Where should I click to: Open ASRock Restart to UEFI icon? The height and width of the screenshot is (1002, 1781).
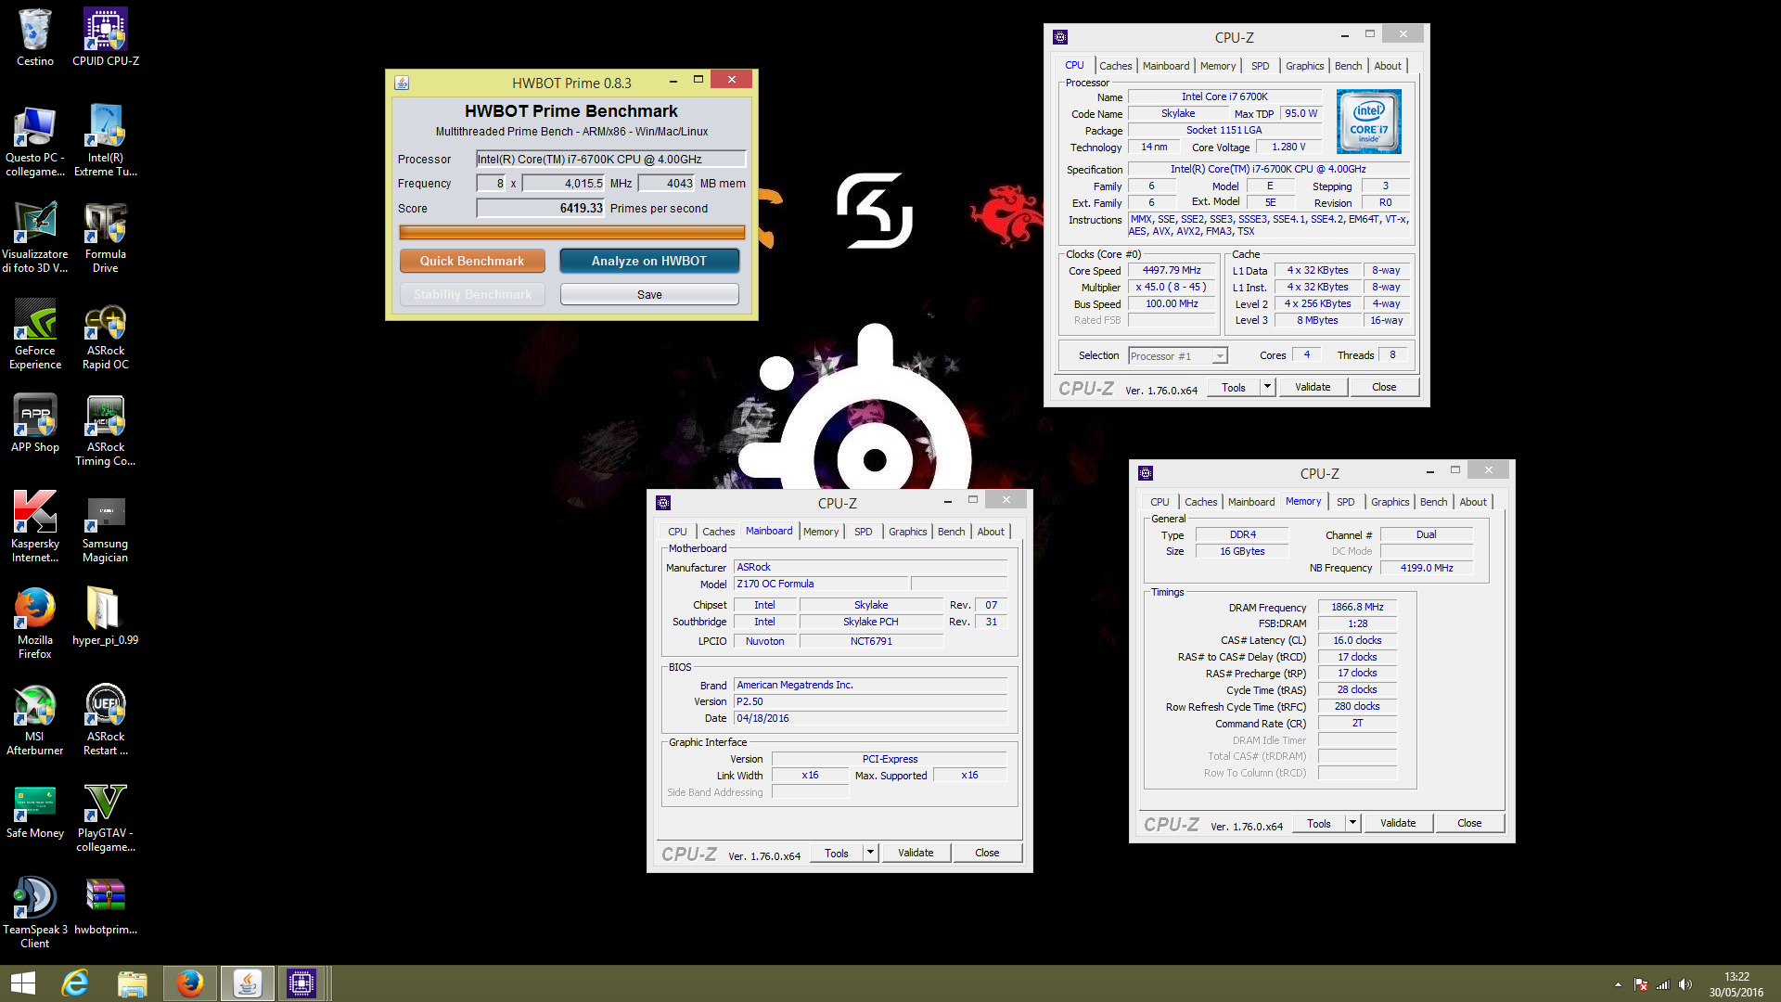105,720
